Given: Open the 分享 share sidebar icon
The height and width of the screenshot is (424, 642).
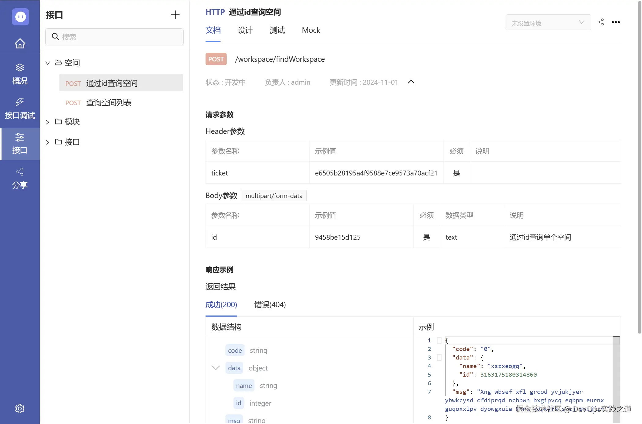Looking at the screenshot, I should coord(20,178).
